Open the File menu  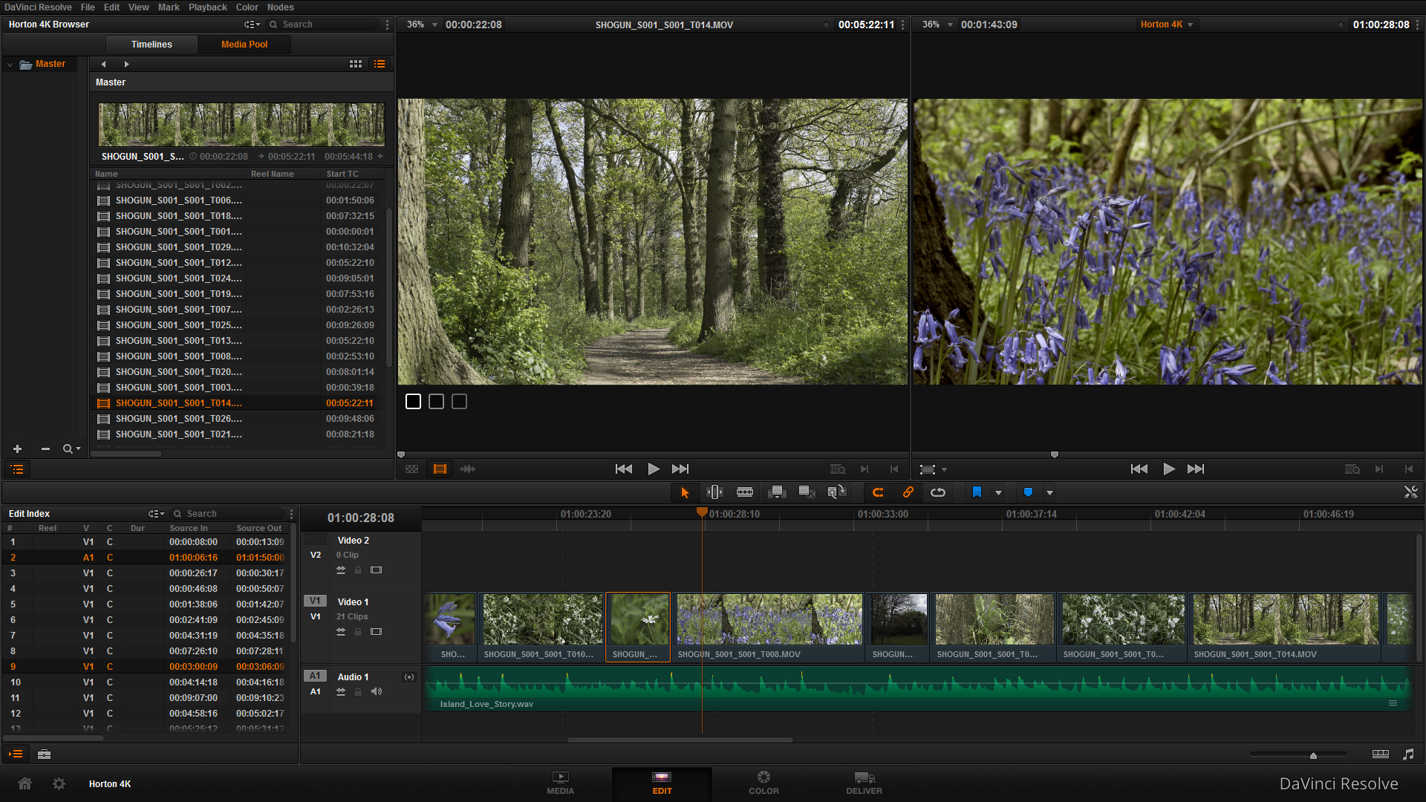point(88,7)
